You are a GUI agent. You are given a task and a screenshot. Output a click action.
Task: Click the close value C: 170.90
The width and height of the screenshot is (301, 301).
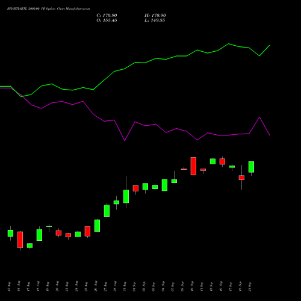pyautogui.click(x=107, y=16)
